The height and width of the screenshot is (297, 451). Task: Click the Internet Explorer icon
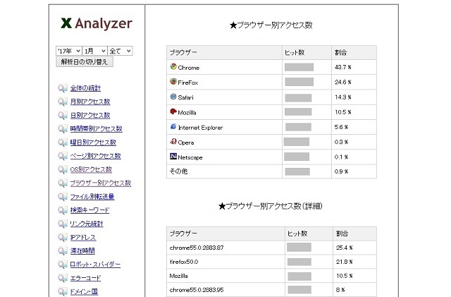pos(173,126)
